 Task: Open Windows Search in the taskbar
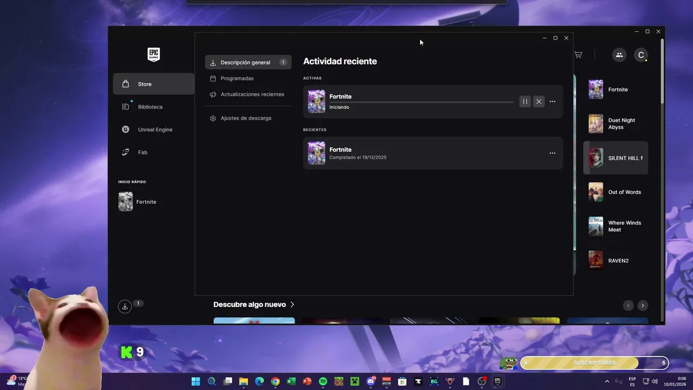pyautogui.click(x=212, y=381)
